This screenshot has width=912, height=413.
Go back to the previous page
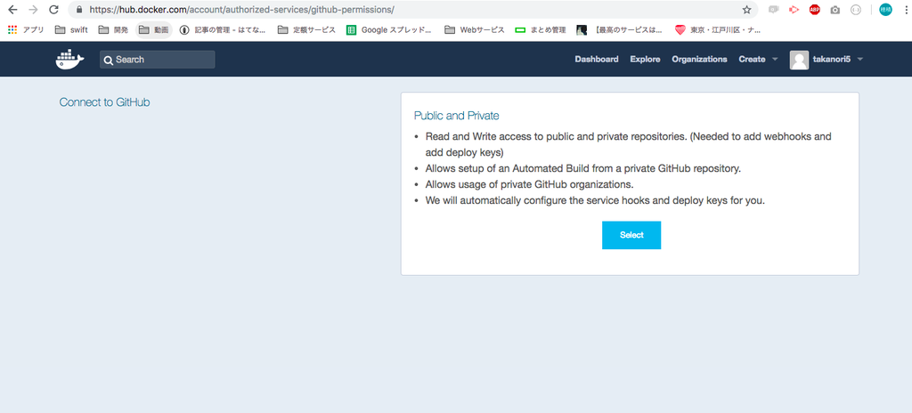point(12,9)
